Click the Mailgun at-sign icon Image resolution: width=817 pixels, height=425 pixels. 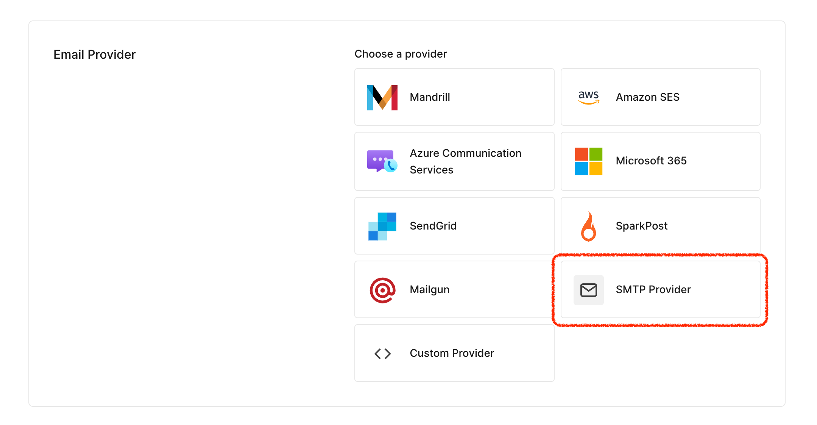point(382,290)
